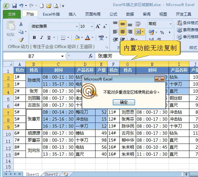
Task: Switch to the 页面布局 tab
Action: 93,14
